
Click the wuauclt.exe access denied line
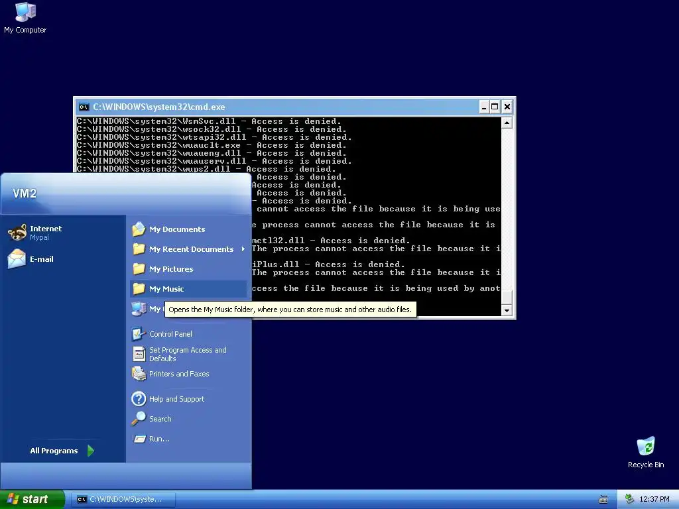pyautogui.click(x=212, y=145)
